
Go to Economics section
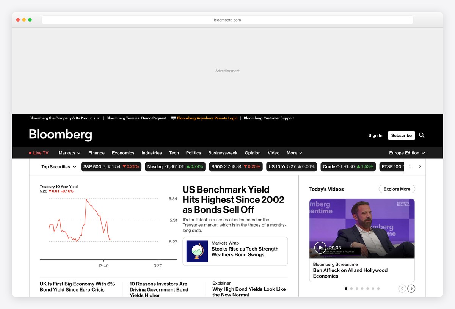[x=123, y=153]
